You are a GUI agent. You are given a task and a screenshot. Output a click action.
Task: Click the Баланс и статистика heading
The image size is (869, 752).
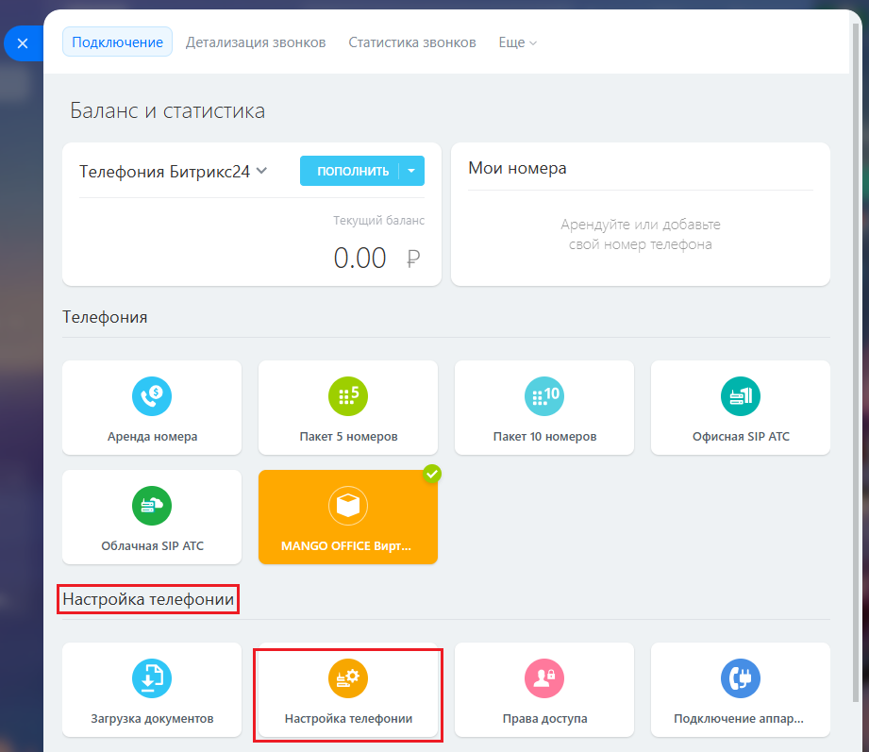tap(167, 110)
